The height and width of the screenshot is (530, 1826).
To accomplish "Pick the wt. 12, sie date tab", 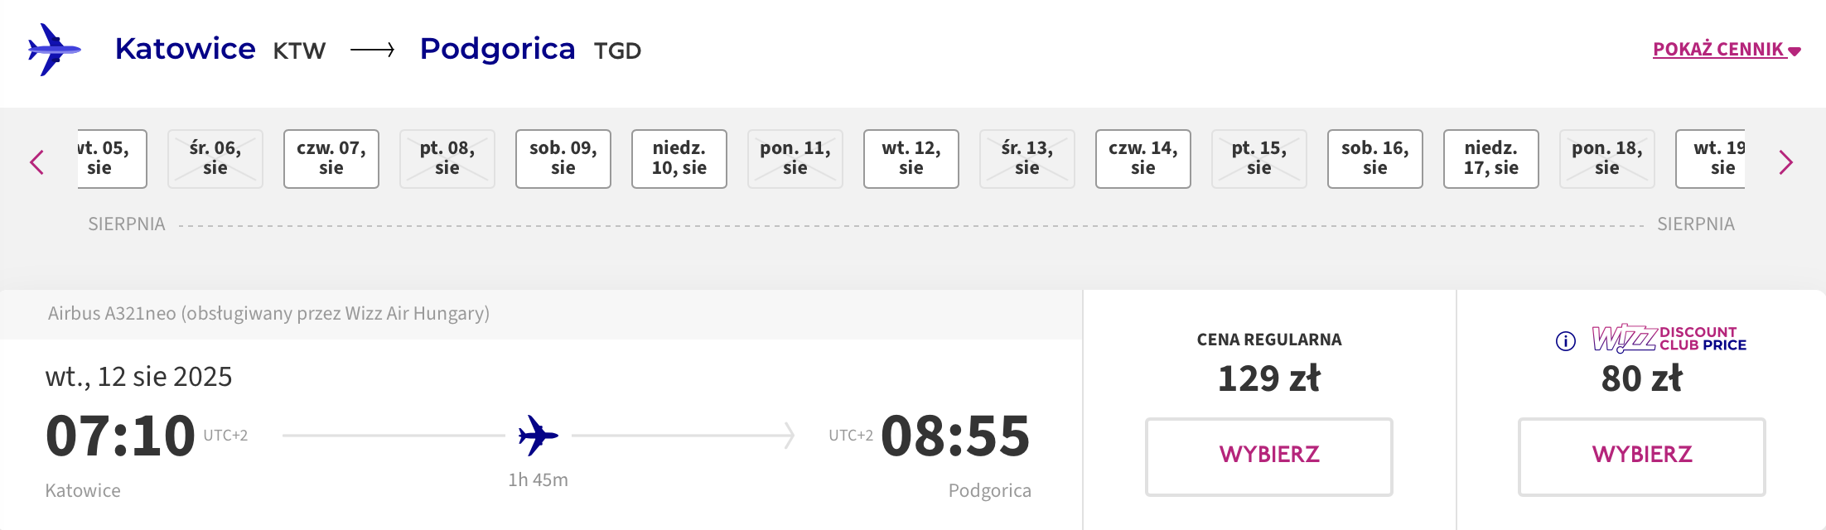I will [x=911, y=158].
